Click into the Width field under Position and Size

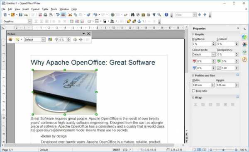[202, 85]
